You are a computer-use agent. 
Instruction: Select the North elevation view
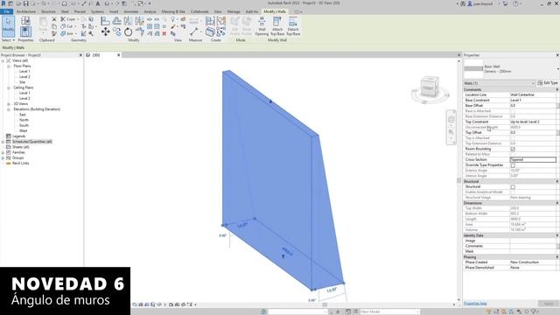[24, 120]
